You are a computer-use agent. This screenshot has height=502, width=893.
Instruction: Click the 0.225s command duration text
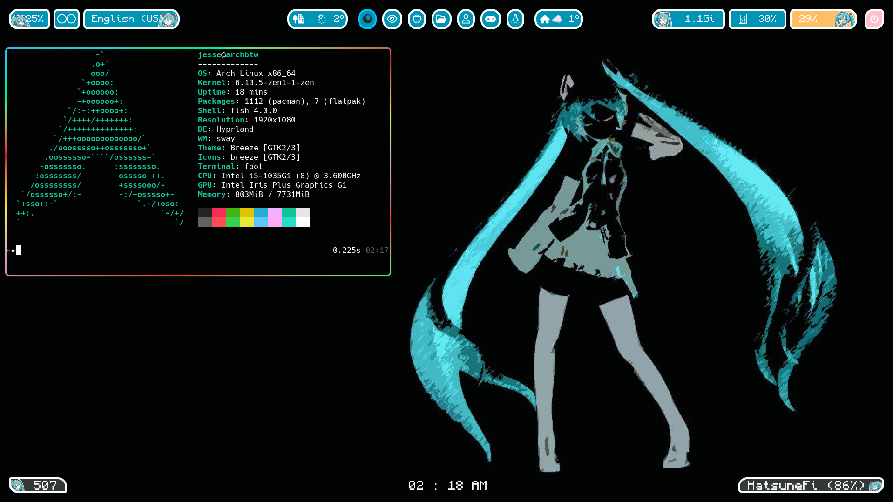pyautogui.click(x=347, y=250)
